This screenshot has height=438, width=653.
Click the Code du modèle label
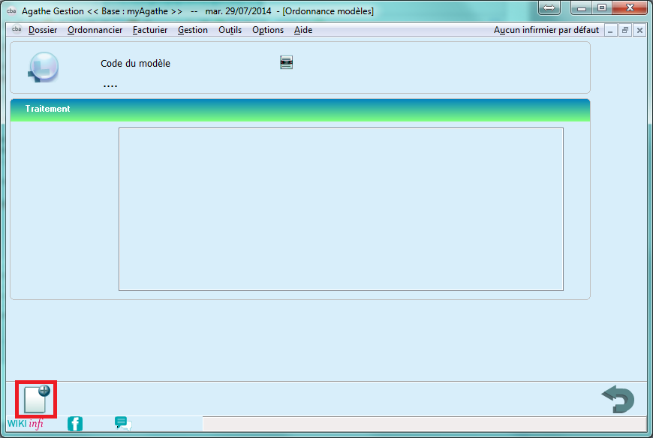click(135, 63)
